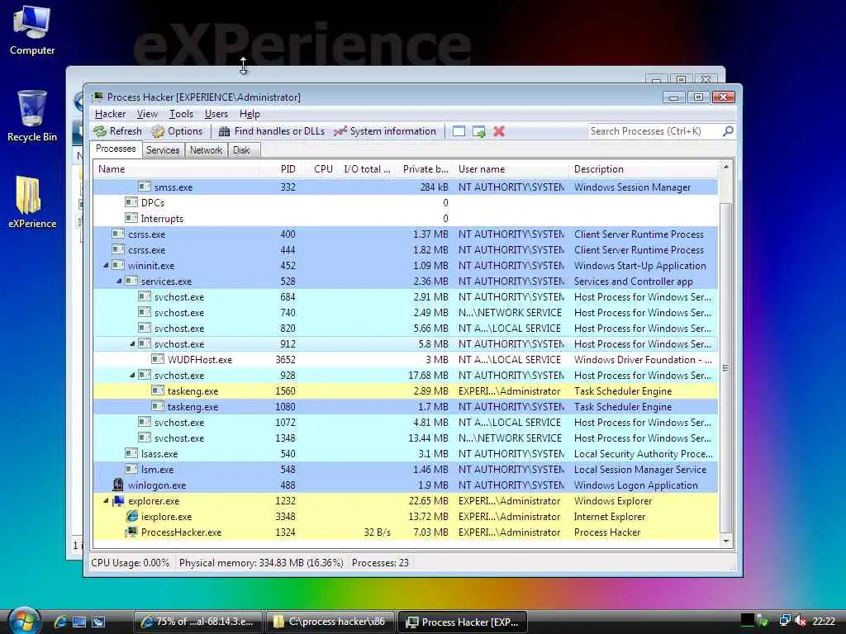Sort by the Description column header
The height and width of the screenshot is (634, 846).
pos(643,168)
